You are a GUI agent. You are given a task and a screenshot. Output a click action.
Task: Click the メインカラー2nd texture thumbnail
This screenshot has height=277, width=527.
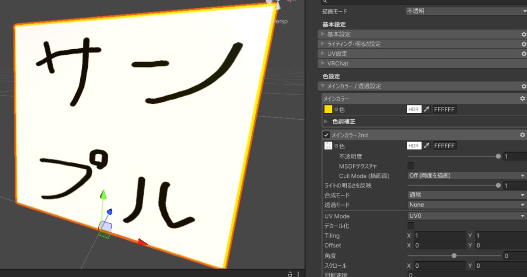[328, 145]
